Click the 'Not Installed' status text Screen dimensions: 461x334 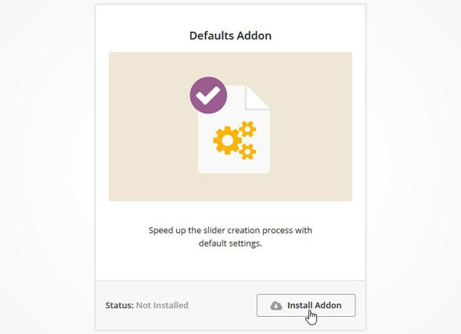162,305
